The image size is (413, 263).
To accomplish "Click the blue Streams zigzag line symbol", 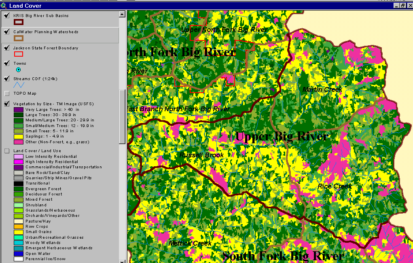I will 19,85.
